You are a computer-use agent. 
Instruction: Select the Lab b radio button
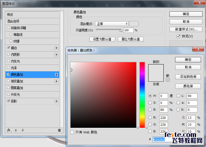[x=178, y=110]
